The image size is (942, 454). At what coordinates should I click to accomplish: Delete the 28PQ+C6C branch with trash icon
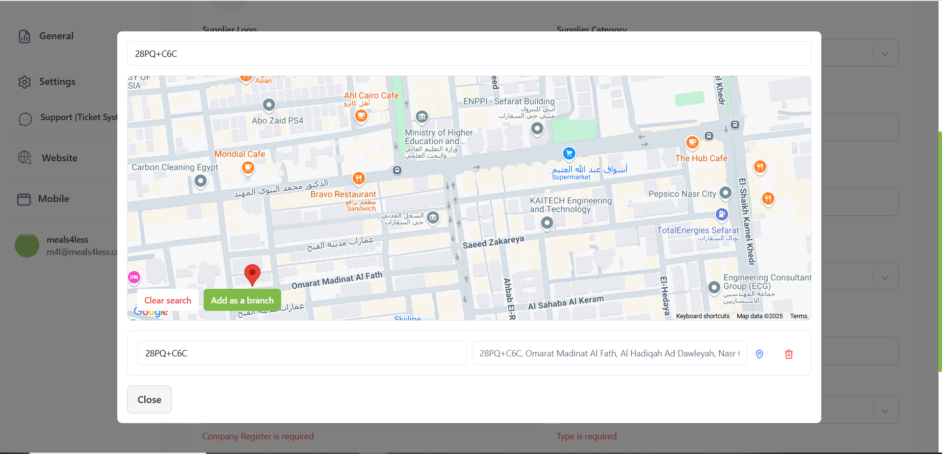789,354
